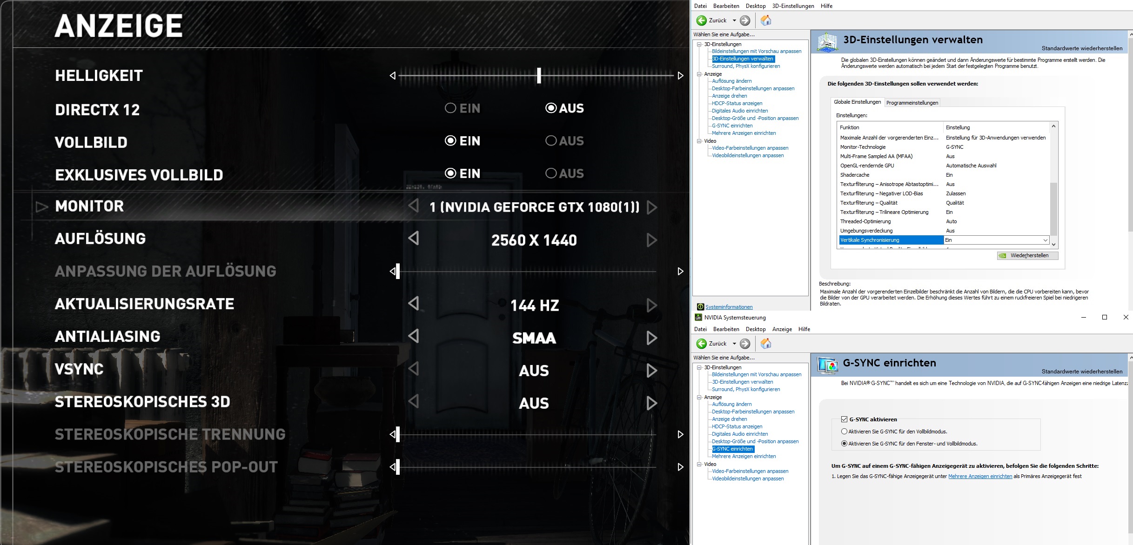The height and width of the screenshot is (545, 1133).
Task: Click right arrow next to VSYNC AUS
Action: pos(652,371)
